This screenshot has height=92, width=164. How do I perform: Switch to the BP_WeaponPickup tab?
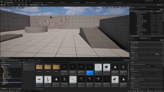pos(50,3)
